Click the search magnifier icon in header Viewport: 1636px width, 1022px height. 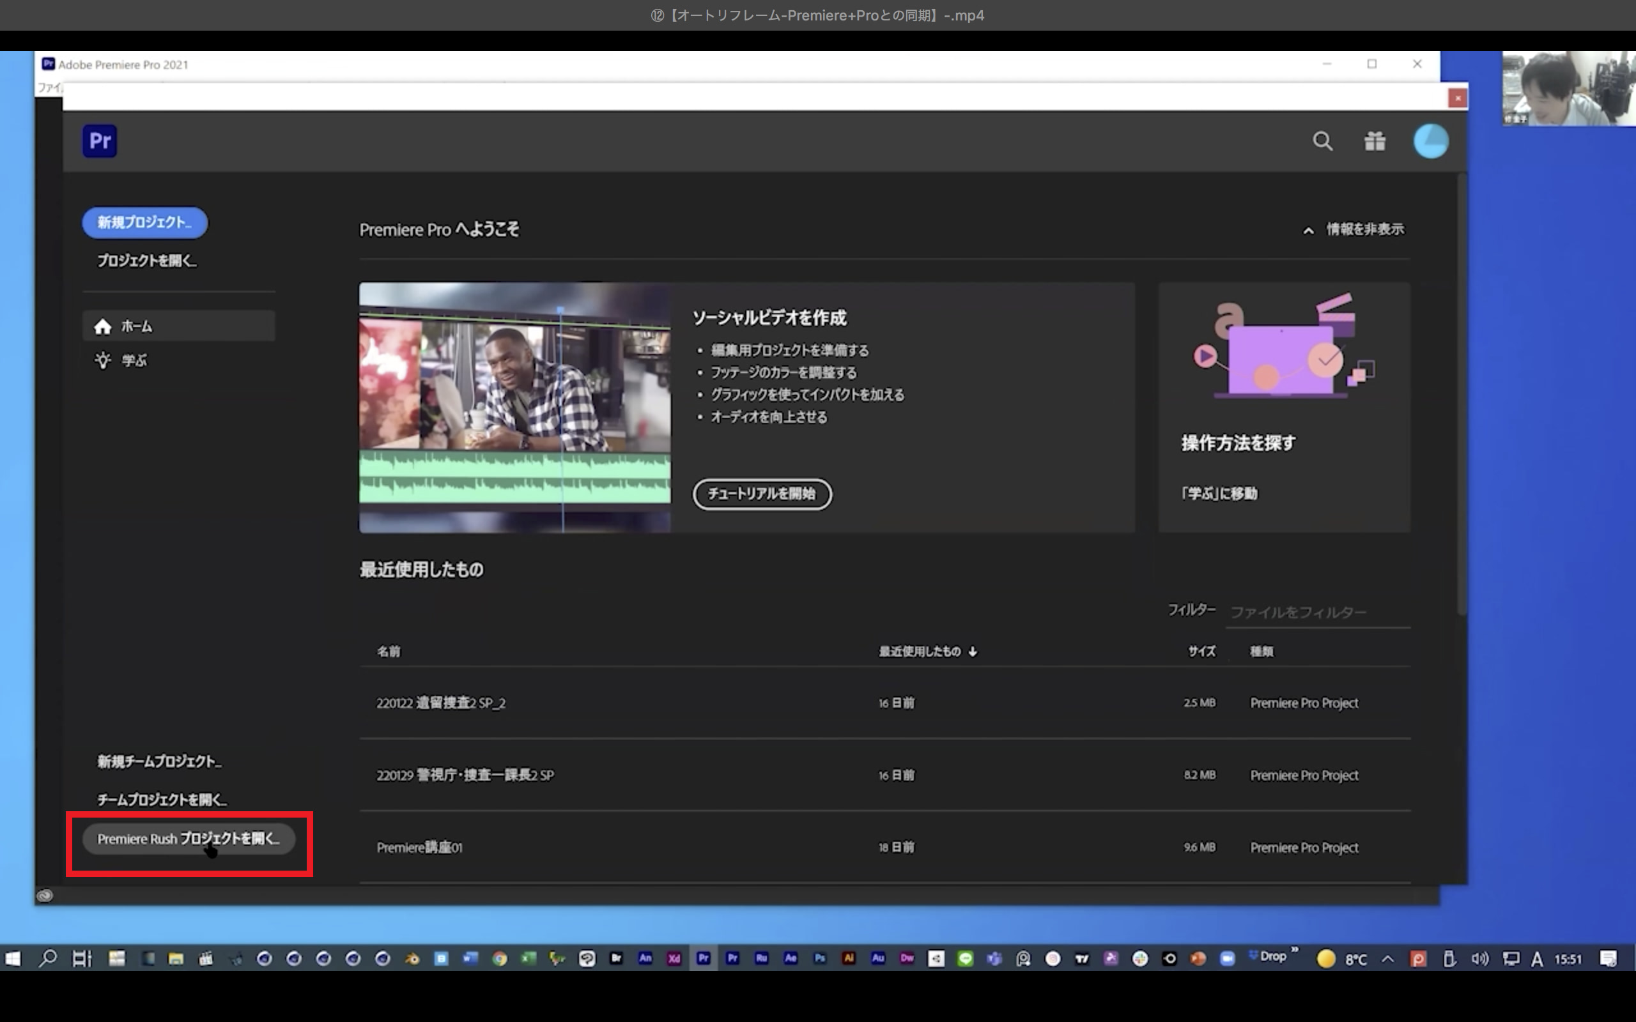pyautogui.click(x=1322, y=141)
